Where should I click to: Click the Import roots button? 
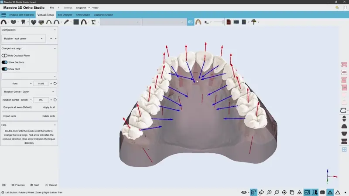coord(10,116)
